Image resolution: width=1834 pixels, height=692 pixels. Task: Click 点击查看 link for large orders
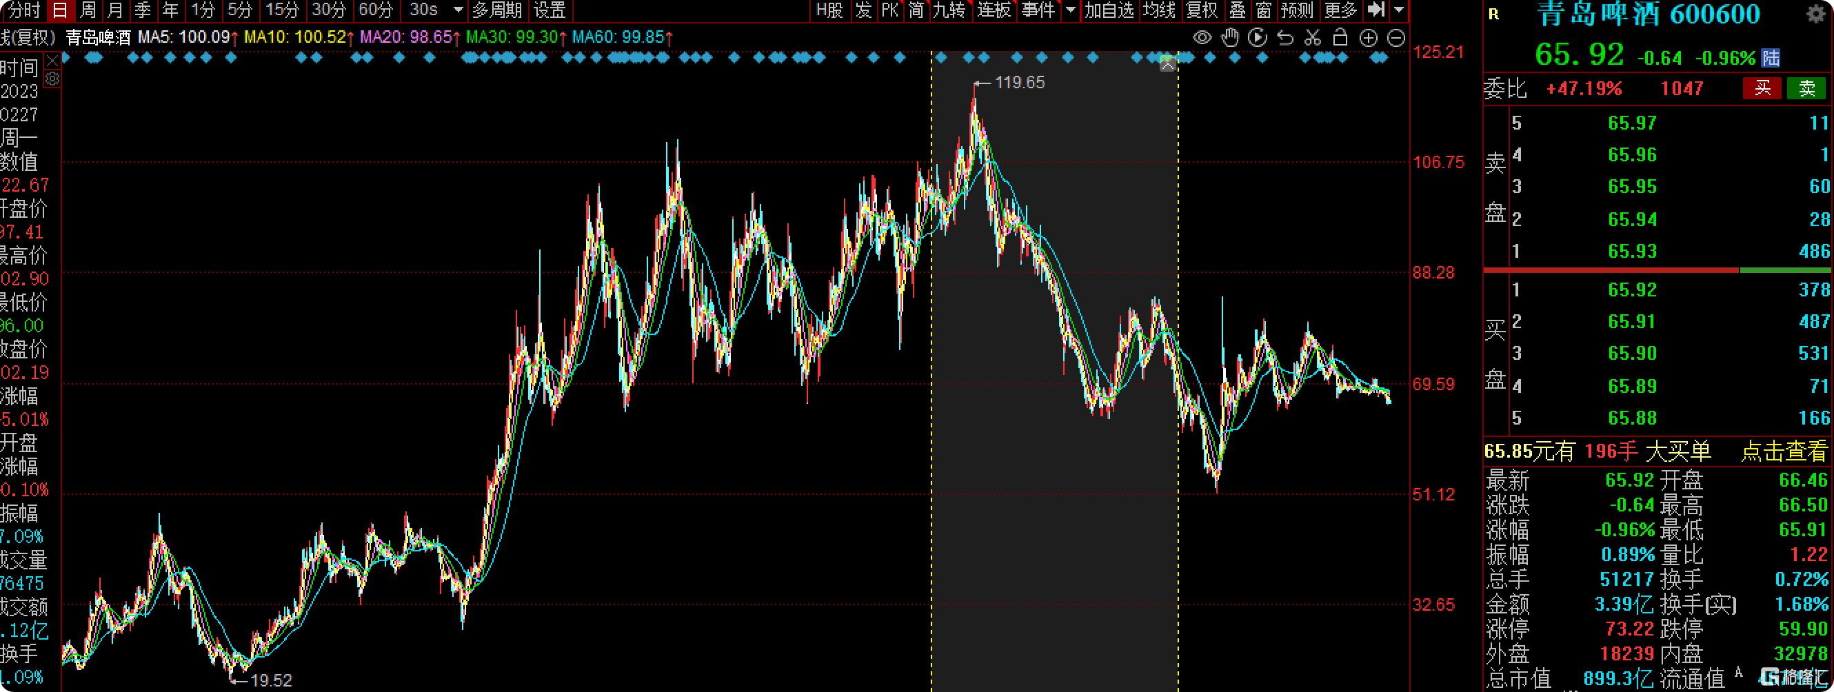pyautogui.click(x=1784, y=451)
